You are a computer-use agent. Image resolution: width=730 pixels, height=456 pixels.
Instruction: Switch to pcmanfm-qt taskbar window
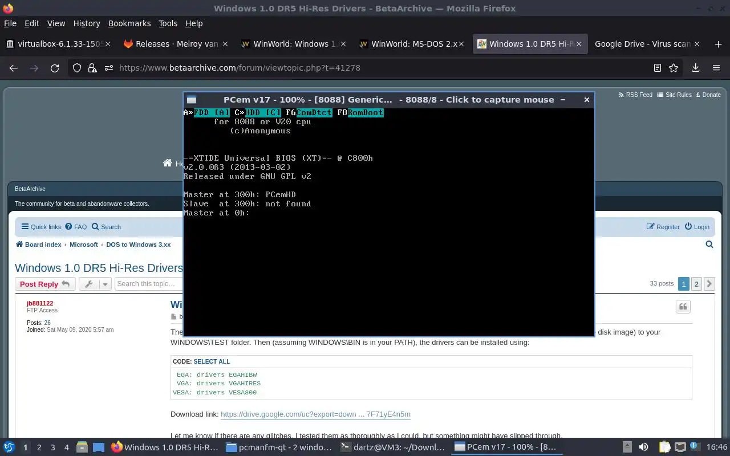[278, 447]
